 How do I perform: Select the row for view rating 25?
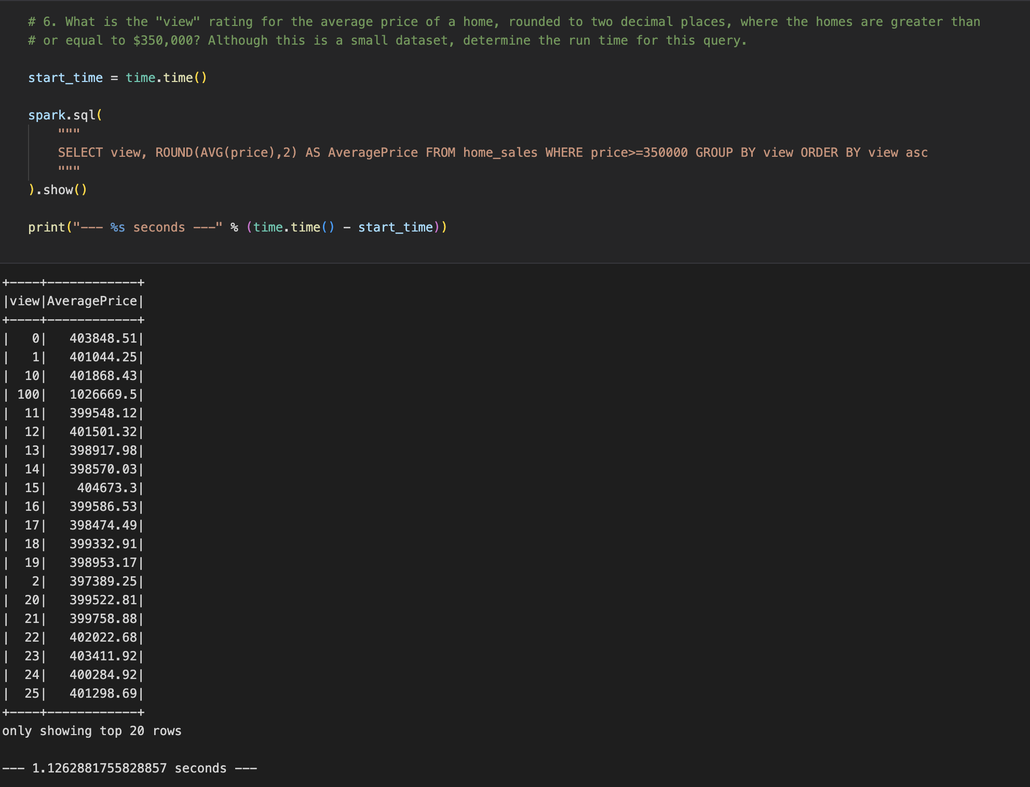pos(73,694)
